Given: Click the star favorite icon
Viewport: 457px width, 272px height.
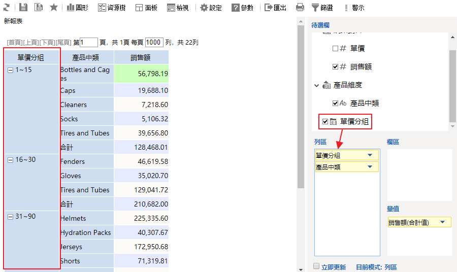Looking at the screenshot, I should (54, 8).
